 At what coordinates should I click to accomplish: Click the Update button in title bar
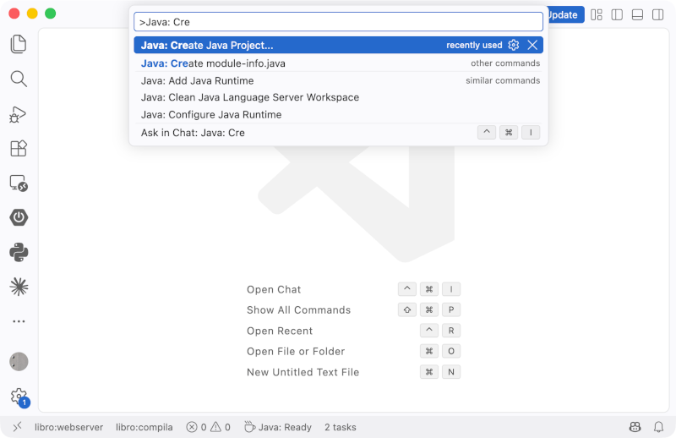(565, 14)
